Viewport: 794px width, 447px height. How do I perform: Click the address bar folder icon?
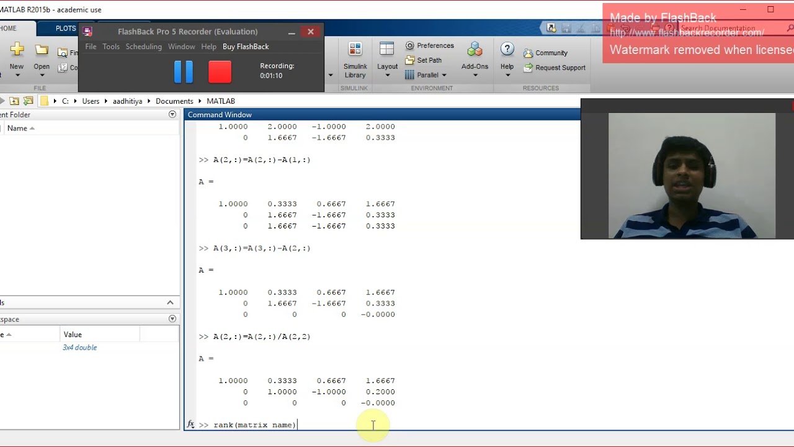coord(45,101)
